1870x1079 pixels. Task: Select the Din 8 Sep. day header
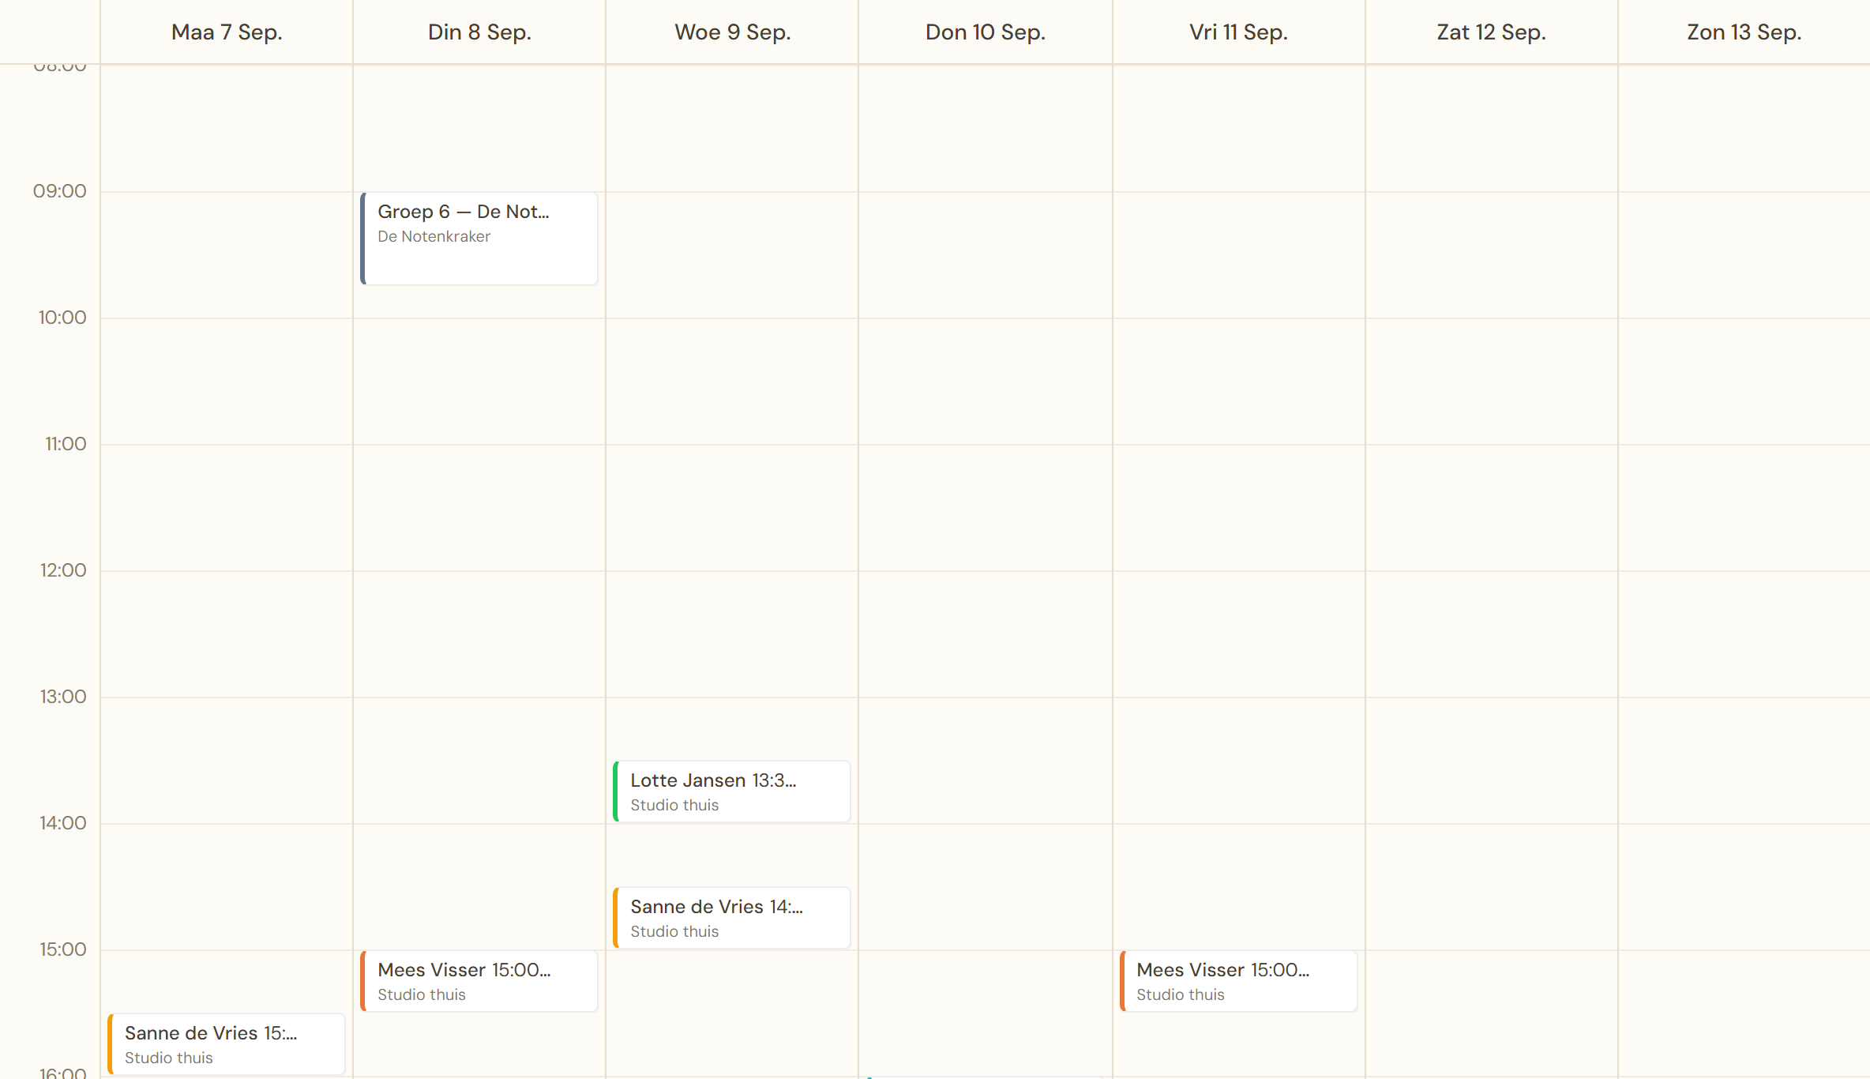pyautogui.click(x=479, y=32)
